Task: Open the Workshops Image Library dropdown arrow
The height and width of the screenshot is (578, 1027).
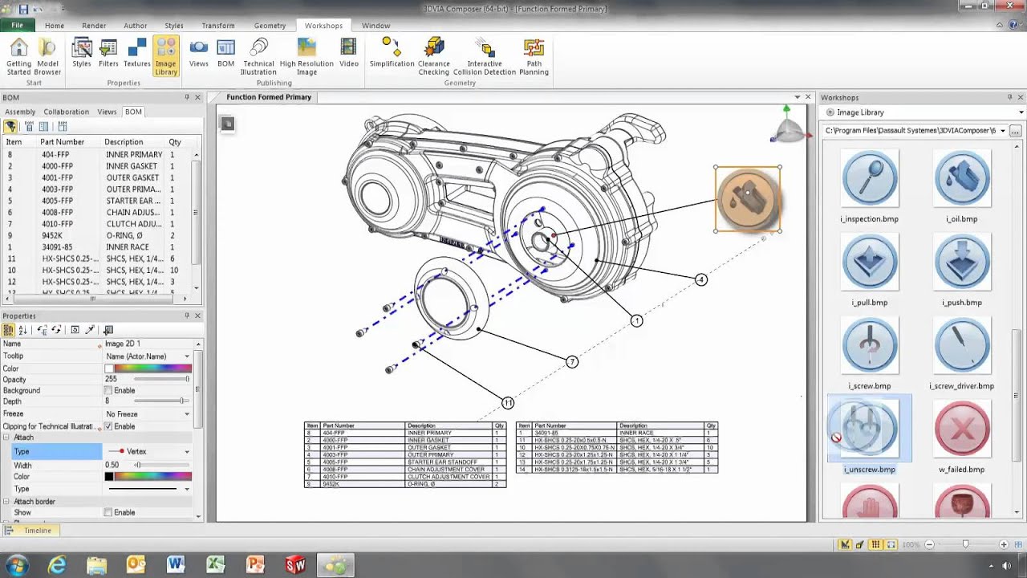Action: coord(1021,112)
